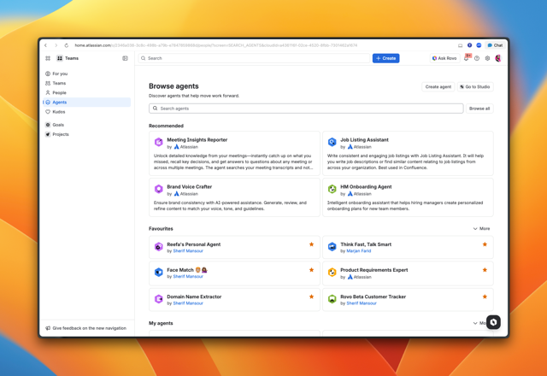547x376 pixels.
Task: Click Domain Name Extractor agent icon
Action: point(158,299)
